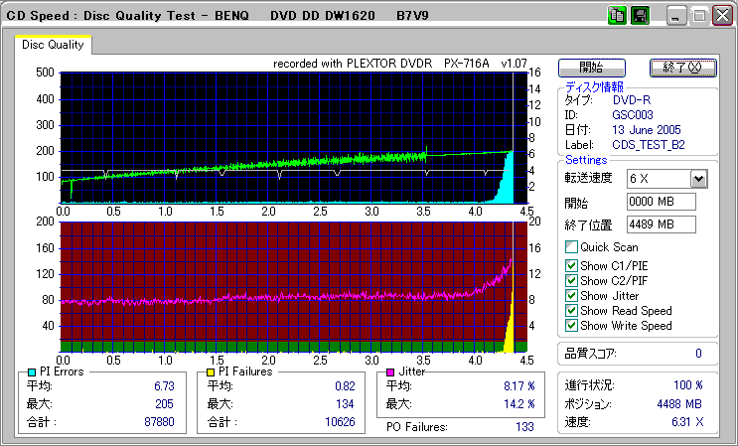The image size is (738, 446).
Task: Click the PI Errors maximum 205
Action: pos(164,404)
